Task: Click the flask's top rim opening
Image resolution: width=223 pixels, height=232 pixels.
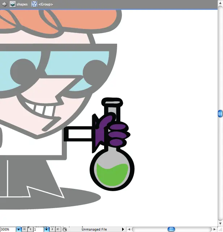Action: click(112, 102)
